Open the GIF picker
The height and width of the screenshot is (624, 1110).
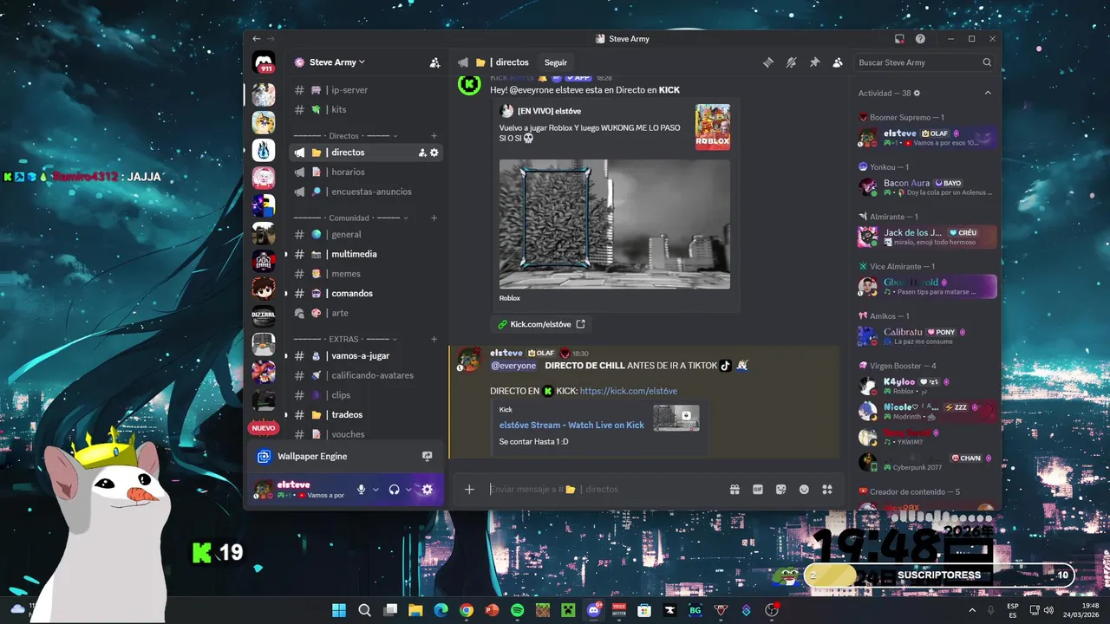point(758,490)
